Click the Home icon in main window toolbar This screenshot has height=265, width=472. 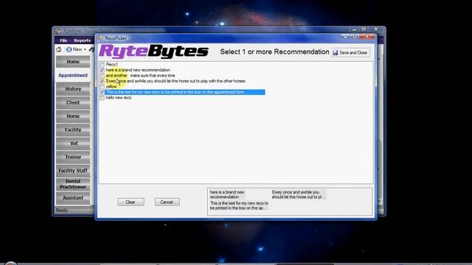(x=59, y=49)
